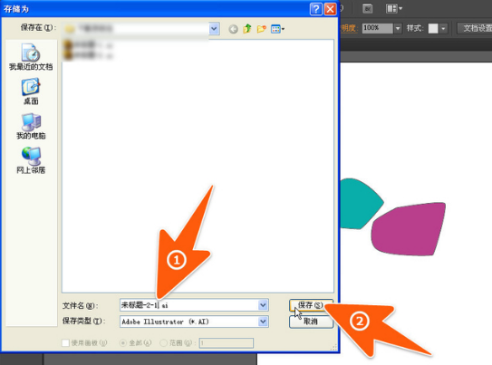Expand the 保存在 location dropdown
Image resolution: width=492 pixels, height=365 pixels.
(214, 29)
